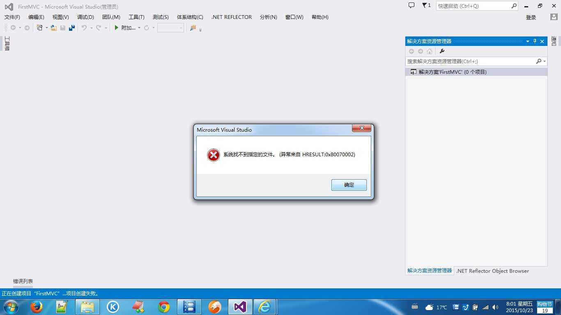Open the 工具箱 toolbox side tab

pyautogui.click(x=7, y=43)
